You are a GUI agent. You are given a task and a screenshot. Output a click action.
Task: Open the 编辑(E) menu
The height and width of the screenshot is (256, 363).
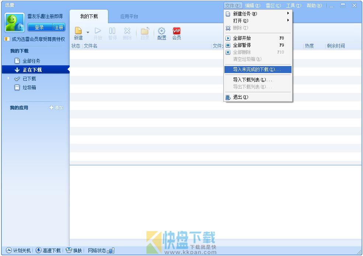tap(252, 6)
